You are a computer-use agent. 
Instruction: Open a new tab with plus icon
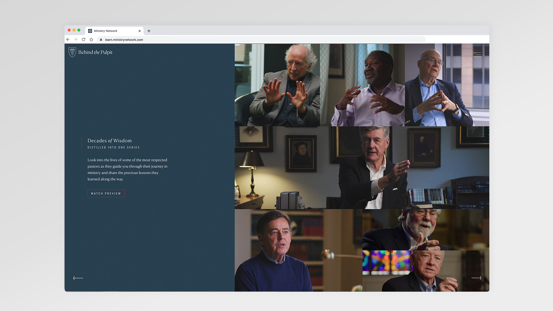(149, 31)
